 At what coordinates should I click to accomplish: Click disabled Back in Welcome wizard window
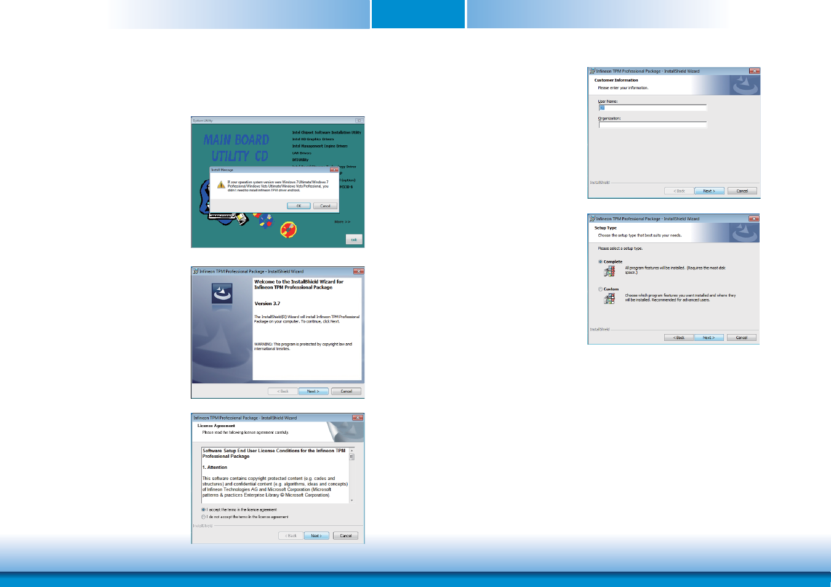pos(283,391)
